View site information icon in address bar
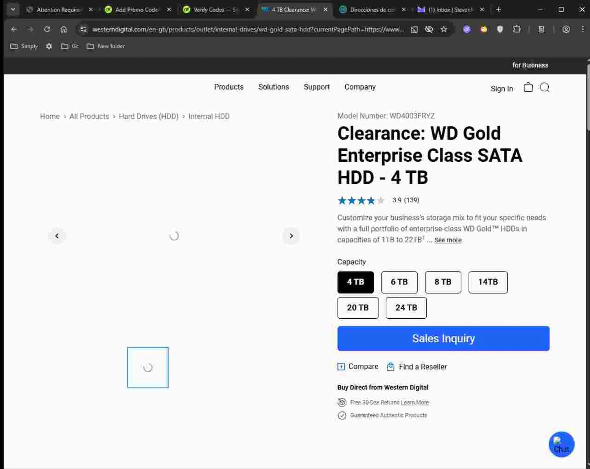Image resolution: width=590 pixels, height=469 pixels. click(83, 29)
